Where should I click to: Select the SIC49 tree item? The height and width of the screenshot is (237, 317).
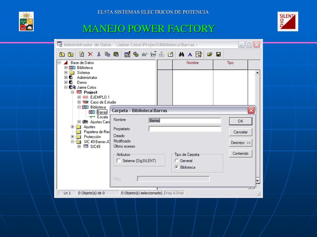[x=95, y=147]
